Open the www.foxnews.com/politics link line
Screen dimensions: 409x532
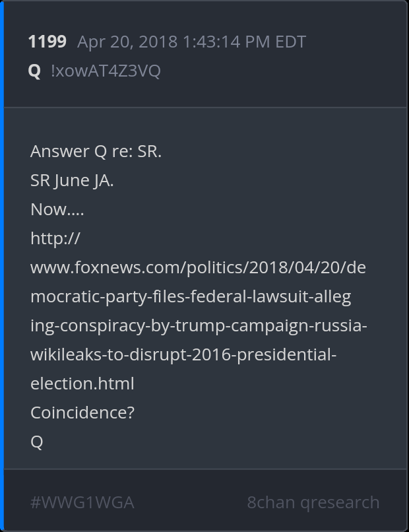197,268
